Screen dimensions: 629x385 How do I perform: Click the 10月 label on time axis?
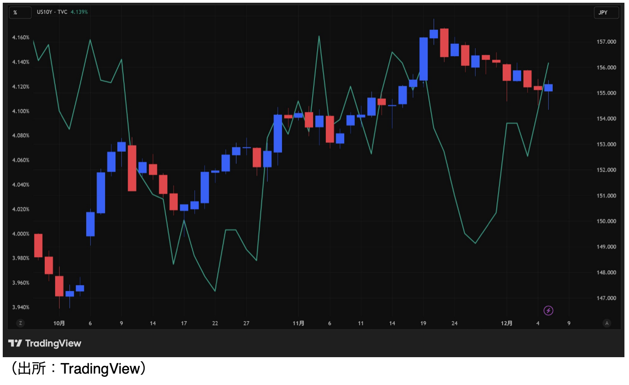pyautogui.click(x=59, y=323)
